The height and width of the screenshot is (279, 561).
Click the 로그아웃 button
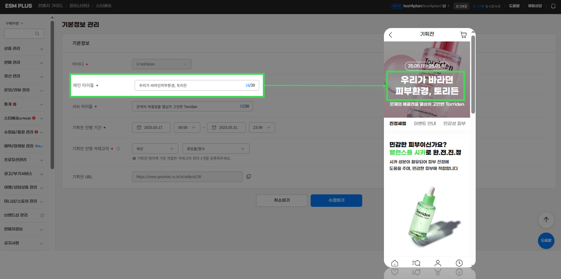click(x=461, y=6)
